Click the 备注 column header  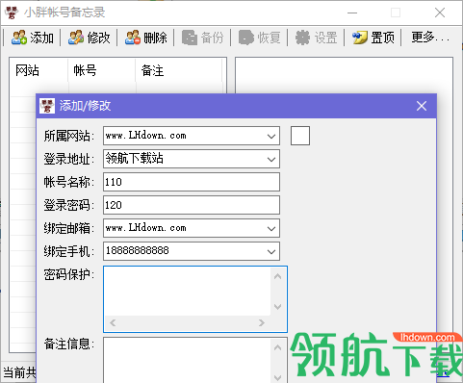point(179,70)
